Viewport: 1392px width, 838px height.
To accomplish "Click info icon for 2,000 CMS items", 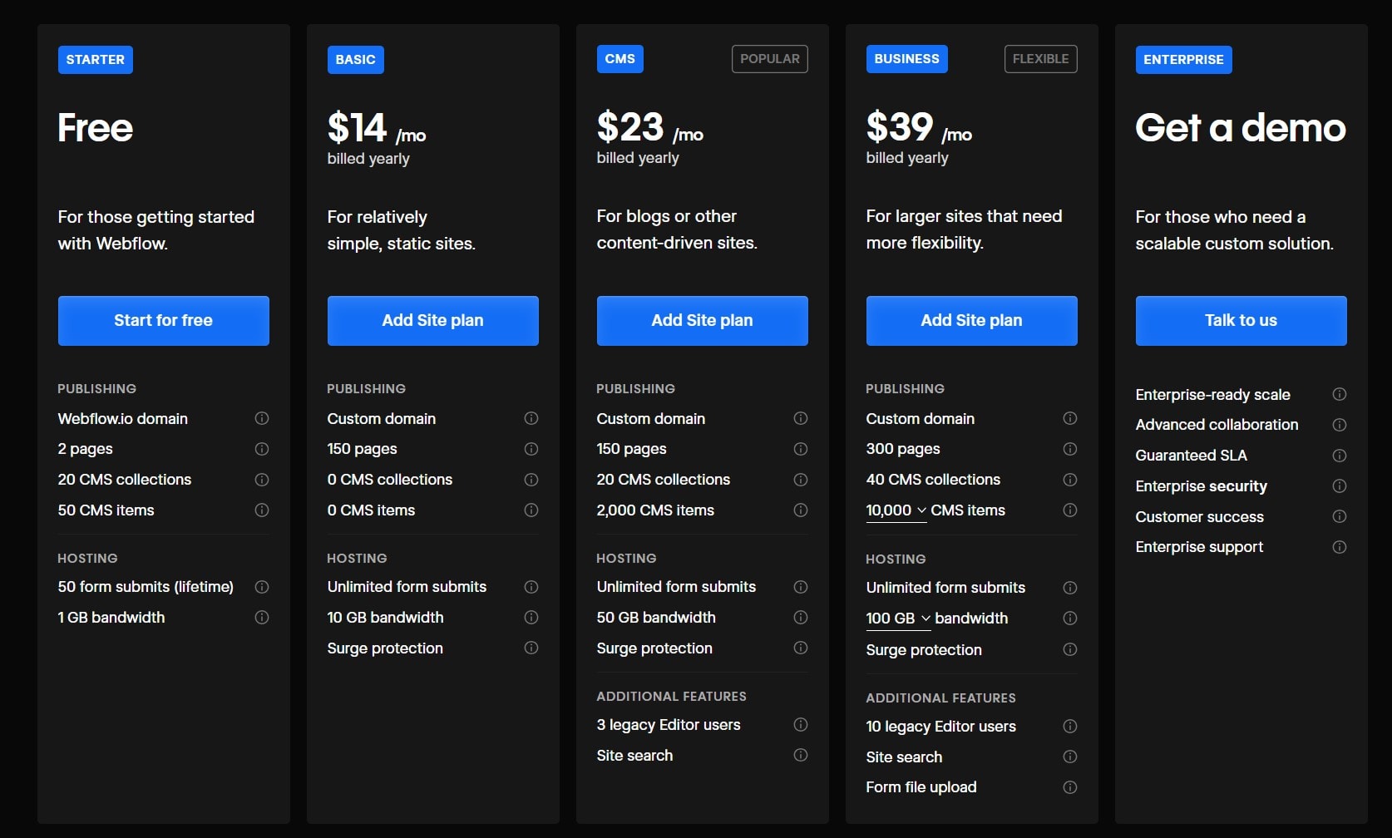I will tap(801, 510).
